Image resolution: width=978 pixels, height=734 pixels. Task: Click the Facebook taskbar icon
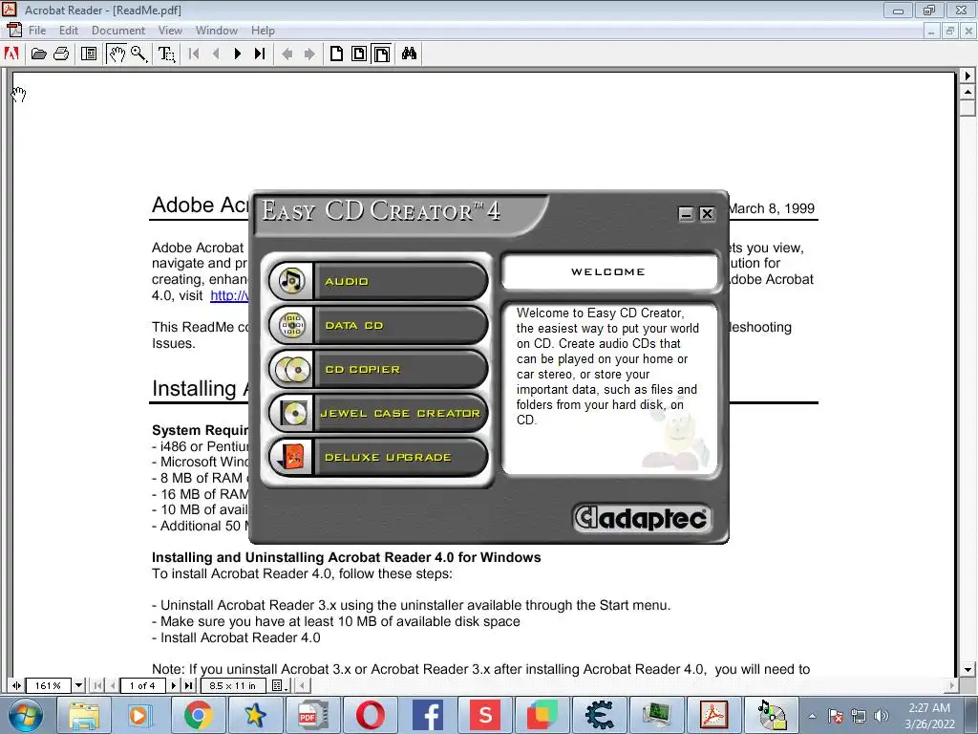(428, 715)
